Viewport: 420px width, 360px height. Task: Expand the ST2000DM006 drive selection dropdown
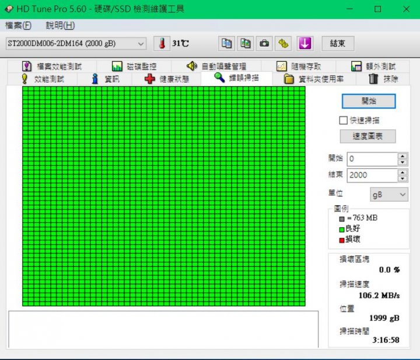click(x=76, y=43)
